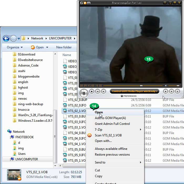Viewport: 184px width, 184px height.
Task: Select LNVCOMPUTER in navigation pane
Action: [27, 159]
